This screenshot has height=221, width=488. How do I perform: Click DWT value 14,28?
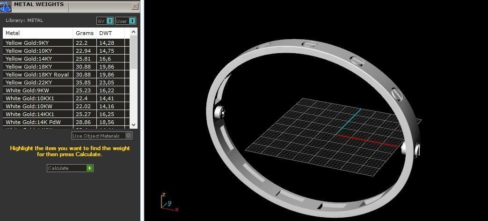[x=107, y=43]
